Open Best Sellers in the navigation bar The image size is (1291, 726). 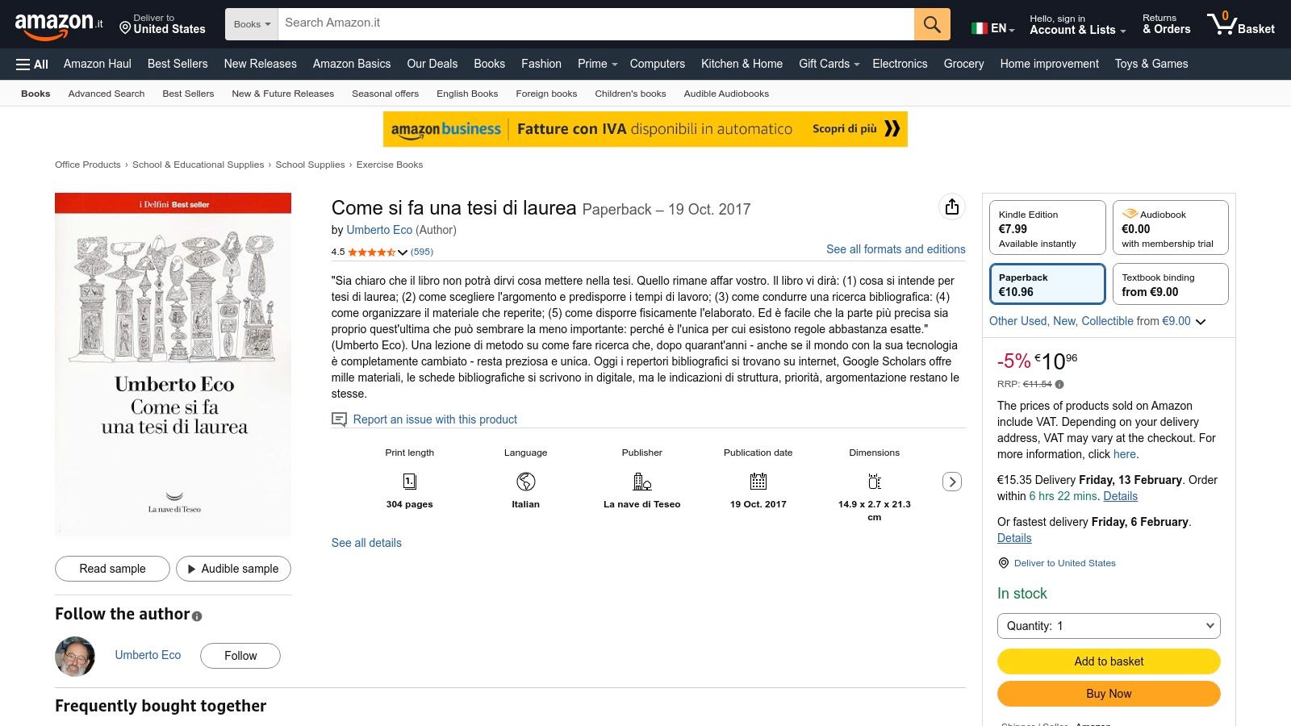click(x=178, y=64)
